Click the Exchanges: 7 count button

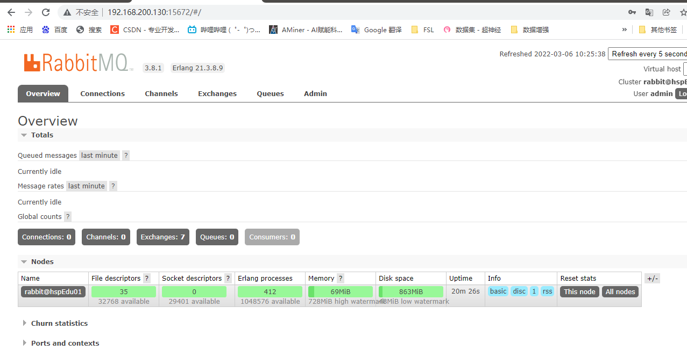[x=163, y=237]
